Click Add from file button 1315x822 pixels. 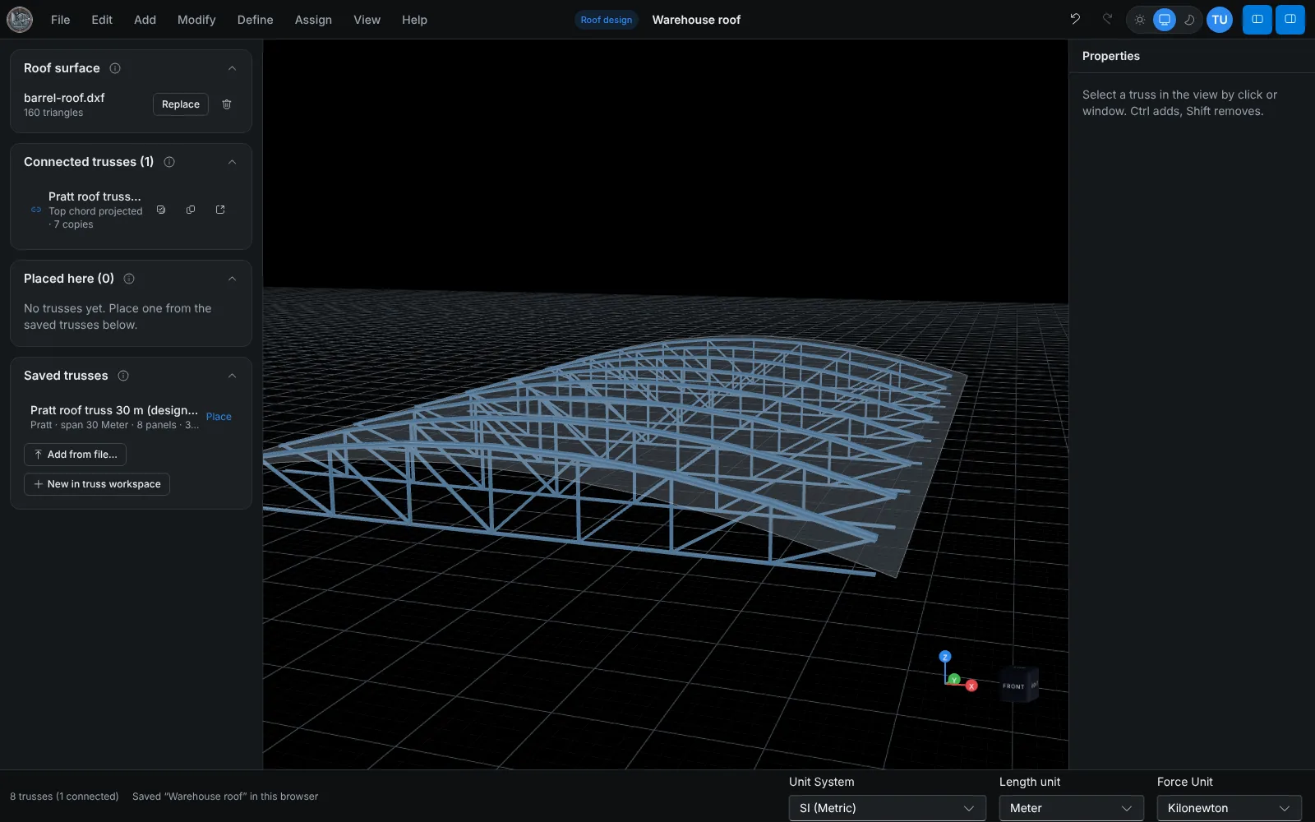point(75,455)
